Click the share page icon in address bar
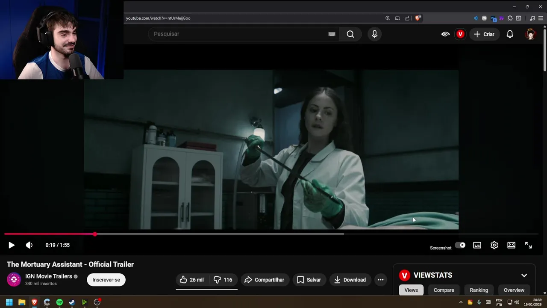547x308 pixels. coord(407,18)
